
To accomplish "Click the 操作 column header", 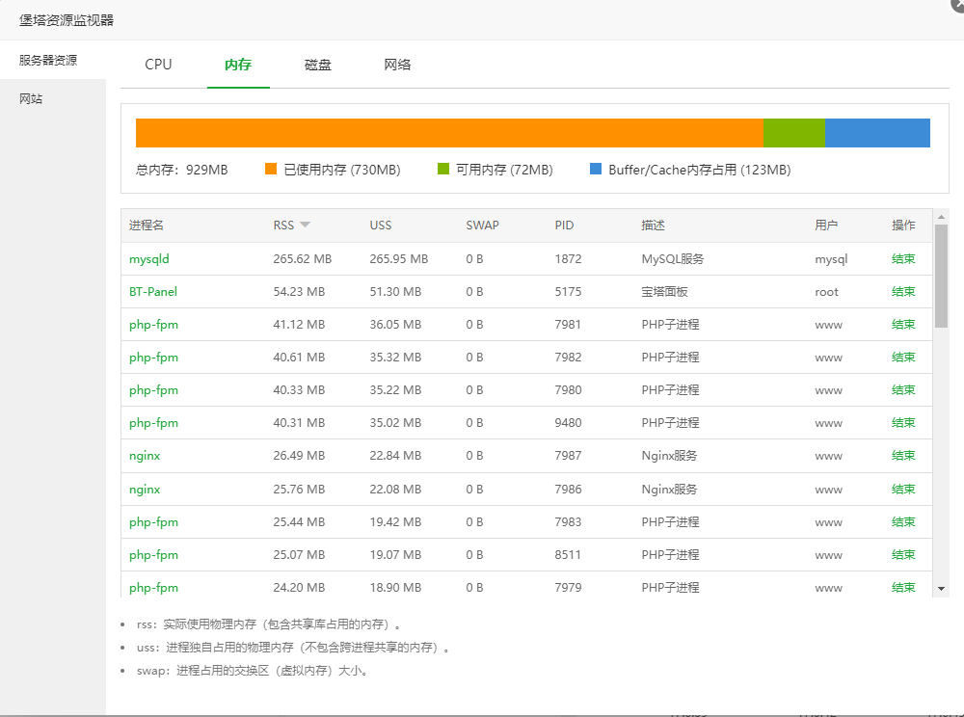I will pyautogui.click(x=903, y=225).
